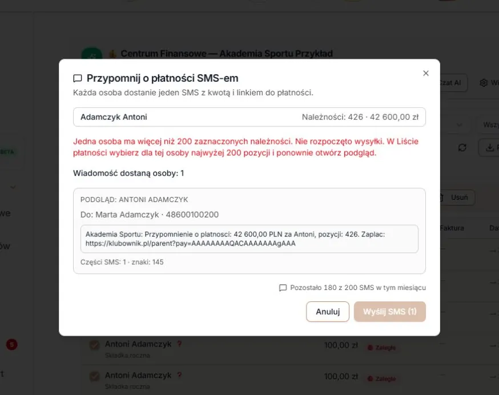499x395 pixels.
Task: Click the SMS message preview text box
Action: point(249,239)
